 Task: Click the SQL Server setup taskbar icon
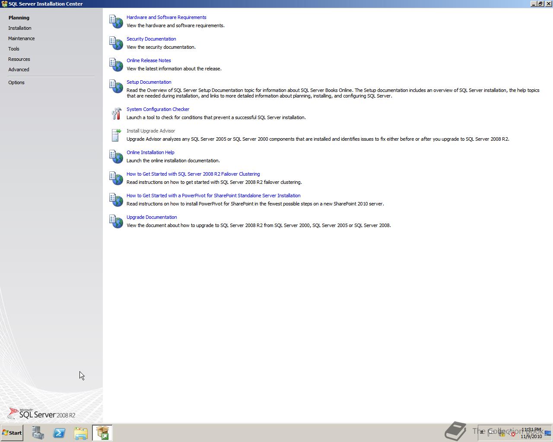click(x=102, y=433)
